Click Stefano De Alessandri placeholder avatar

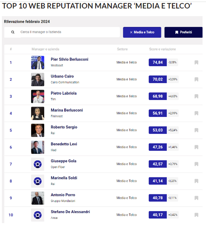point(38,215)
